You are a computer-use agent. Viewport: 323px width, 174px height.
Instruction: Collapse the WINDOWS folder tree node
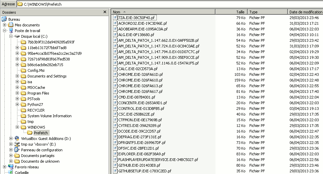pyautogui.click(x=17, y=127)
